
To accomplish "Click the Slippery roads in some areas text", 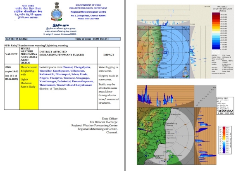I will coord(108,78).
